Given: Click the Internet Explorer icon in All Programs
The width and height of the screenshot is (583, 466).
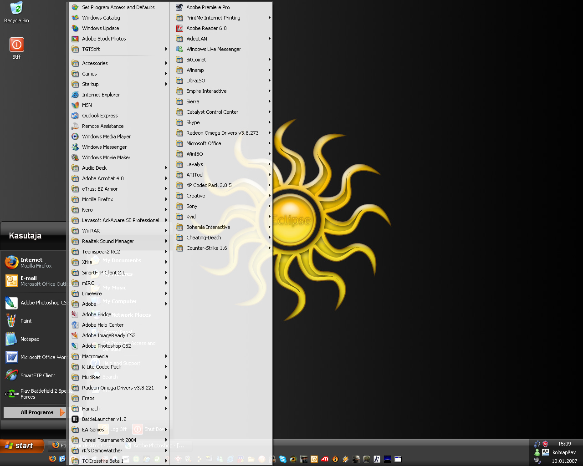Looking at the screenshot, I should (x=75, y=95).
